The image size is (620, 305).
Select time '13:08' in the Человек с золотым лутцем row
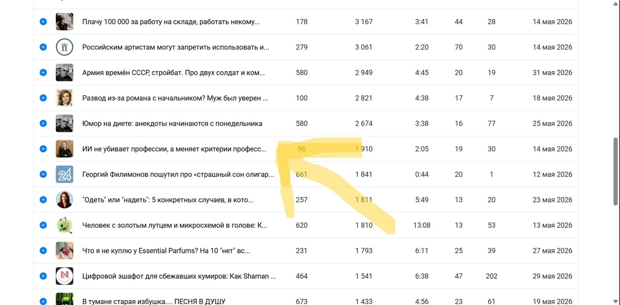[x=422, y=225]
